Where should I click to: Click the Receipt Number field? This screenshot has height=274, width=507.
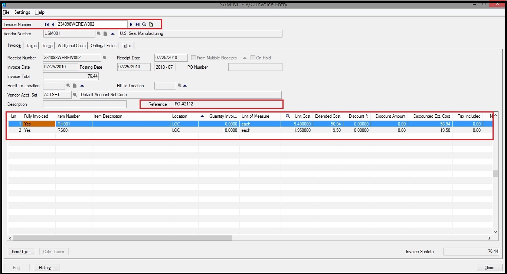[x=72, y=58]
